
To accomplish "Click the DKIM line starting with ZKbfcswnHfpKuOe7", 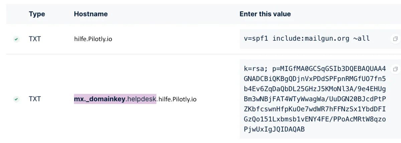I will click(x=315, y=109).
